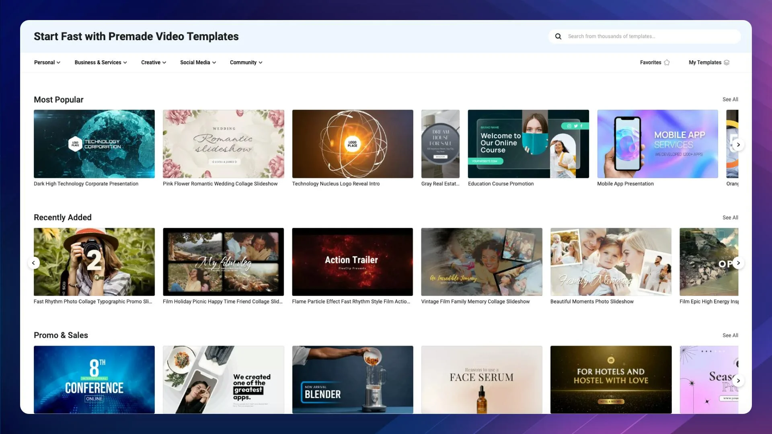Open Fast Rhythm Photo Collage thumbnail
The image size is (772, 434).
pos(94,262)
